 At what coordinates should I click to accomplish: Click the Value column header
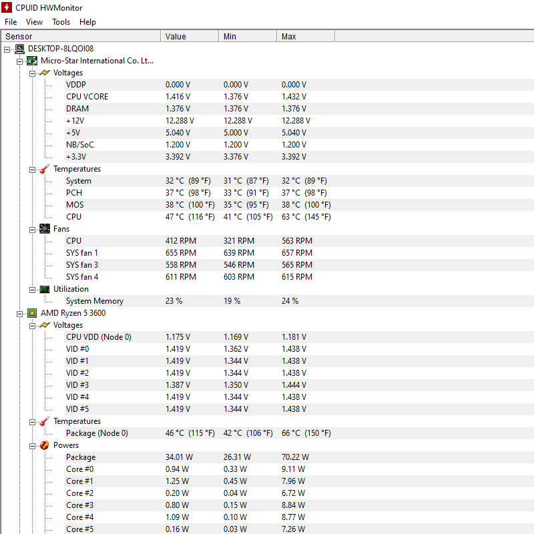190,36
